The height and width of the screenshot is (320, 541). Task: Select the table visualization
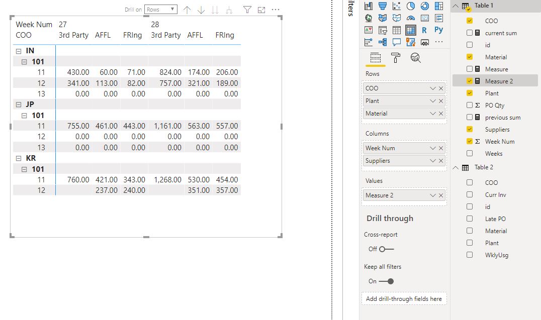[396, 30]
